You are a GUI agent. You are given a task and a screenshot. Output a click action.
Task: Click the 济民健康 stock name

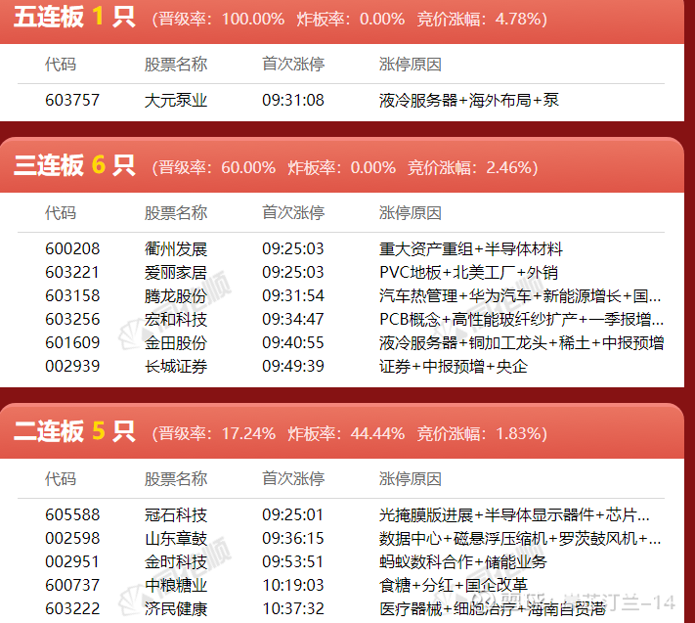coord(176,608)
